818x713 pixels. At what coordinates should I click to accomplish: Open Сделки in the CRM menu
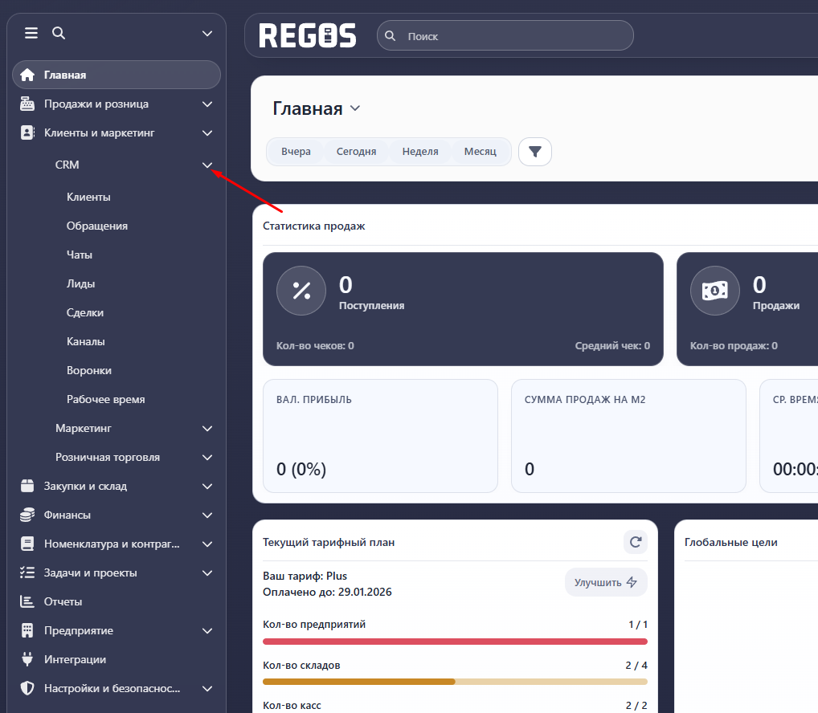pyautogui.click(x=85, y=312)
